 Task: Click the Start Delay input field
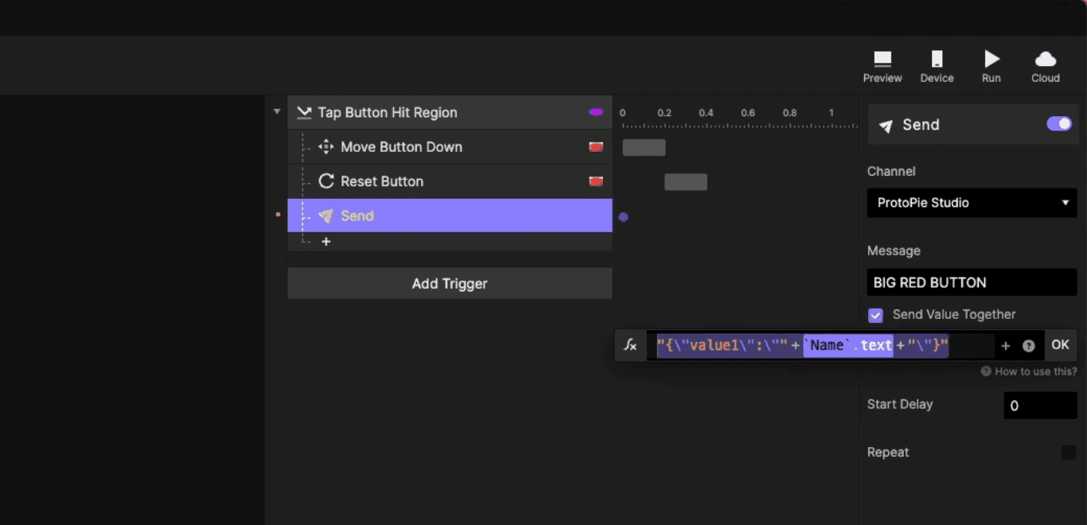[1040, 406]
